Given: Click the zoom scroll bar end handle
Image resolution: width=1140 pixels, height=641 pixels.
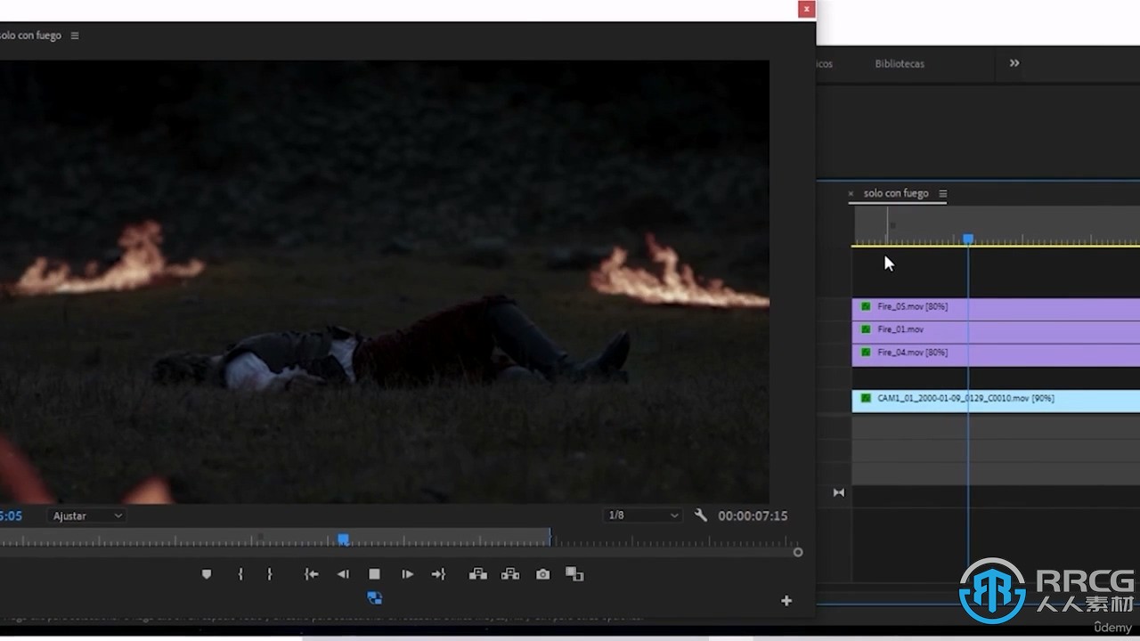Looking at the screenshot, I should click(798, 552).
